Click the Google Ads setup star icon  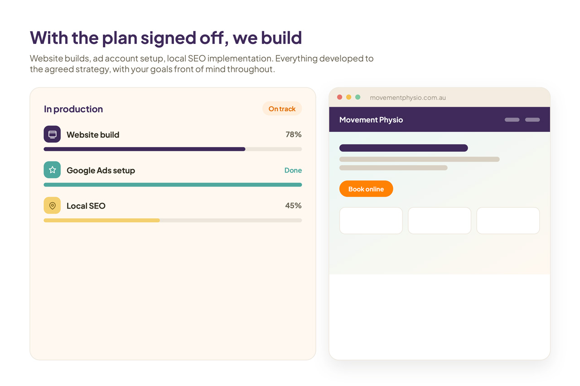[x=52, y=170]
